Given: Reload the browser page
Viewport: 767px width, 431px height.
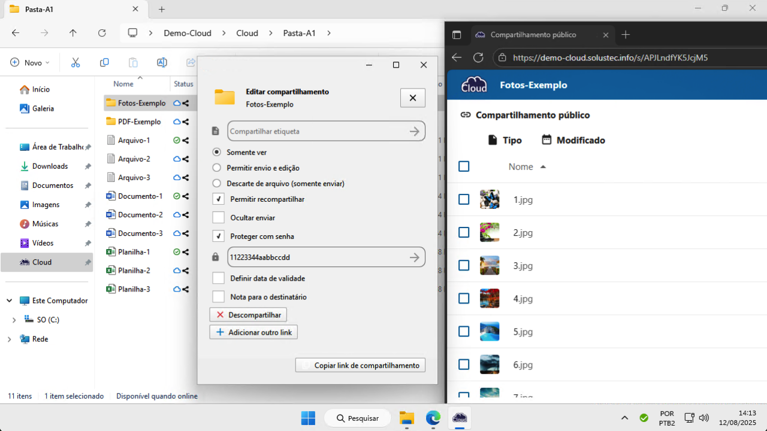Looking at the screenshot, I should pyautogui.click(x=478, y=57).
